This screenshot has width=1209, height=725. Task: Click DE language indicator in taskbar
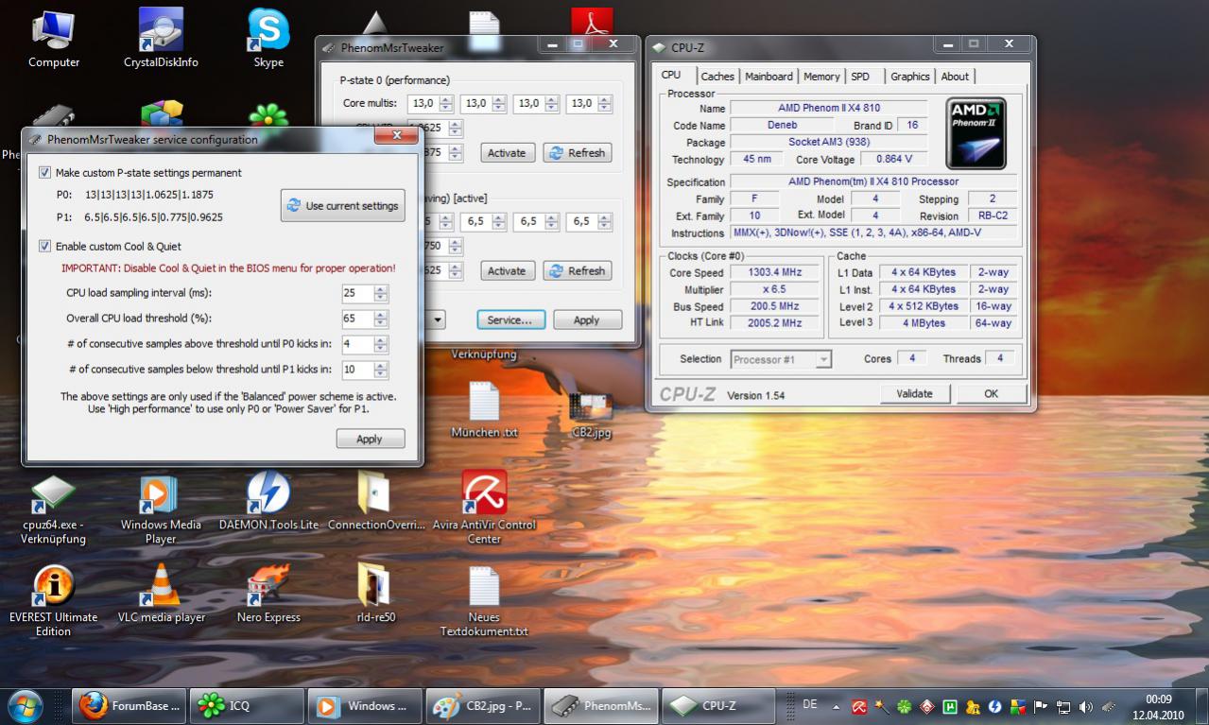tap(810, 704)
